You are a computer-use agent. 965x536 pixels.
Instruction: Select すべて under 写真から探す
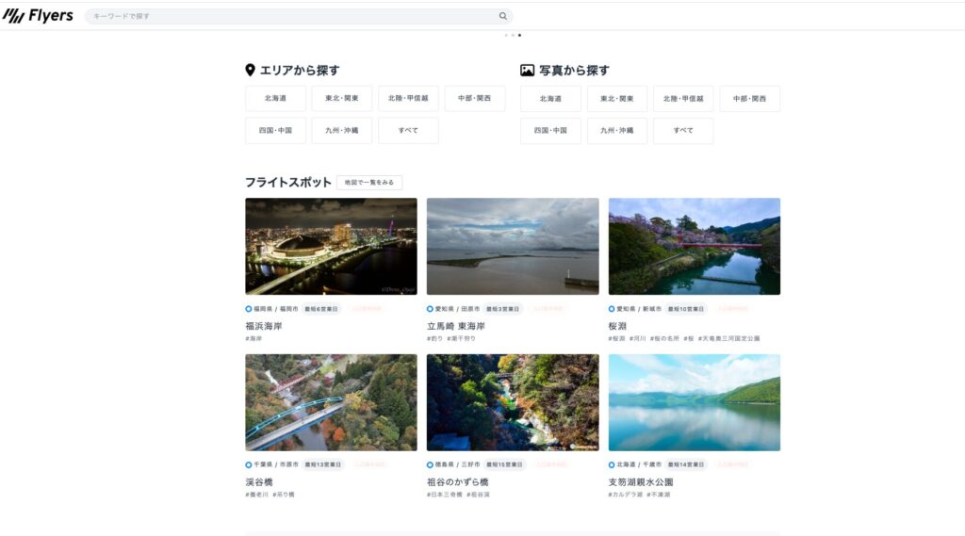682,131
